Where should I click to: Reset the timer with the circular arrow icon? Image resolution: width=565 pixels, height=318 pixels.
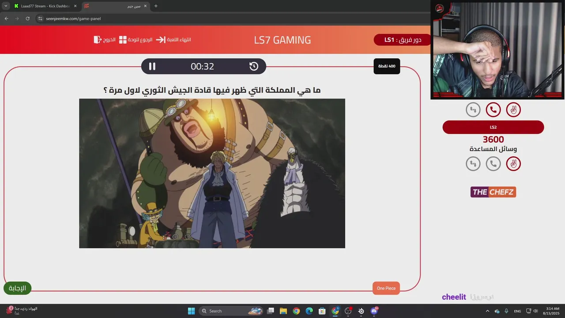(x=254, y=66)
